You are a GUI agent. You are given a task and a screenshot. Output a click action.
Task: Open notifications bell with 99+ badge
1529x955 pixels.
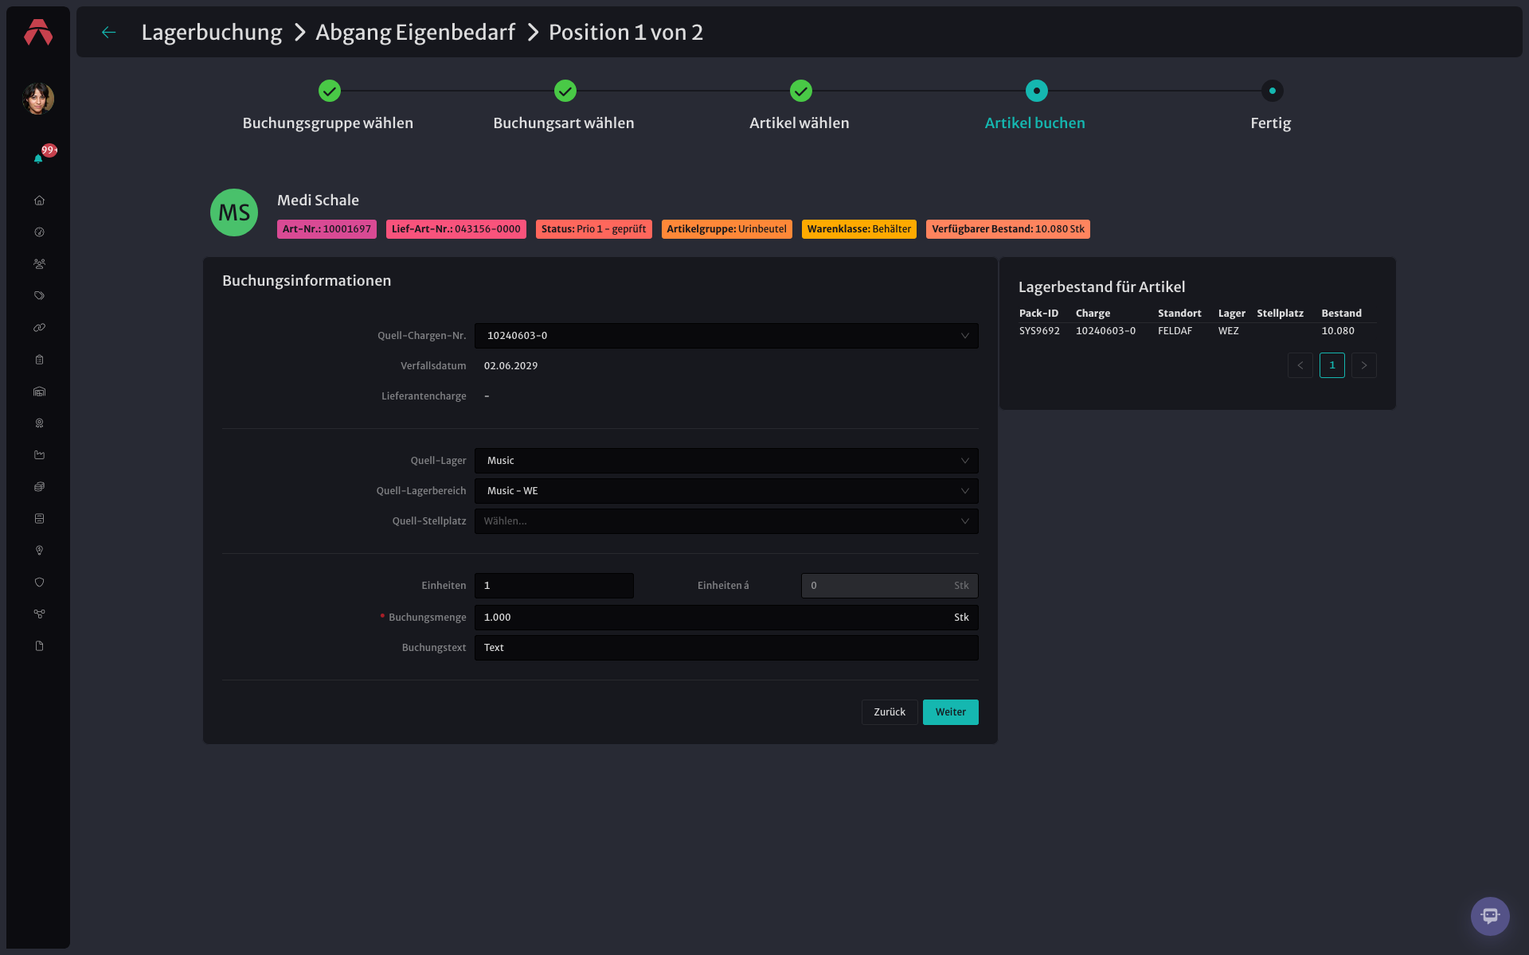tap(38, 158)
